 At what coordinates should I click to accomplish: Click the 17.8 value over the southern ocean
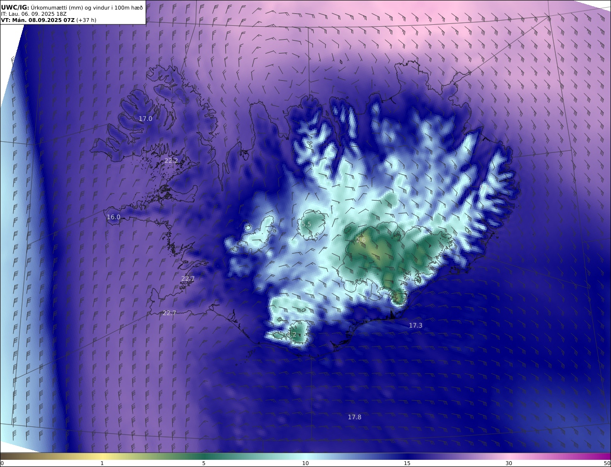coord(355,417)
